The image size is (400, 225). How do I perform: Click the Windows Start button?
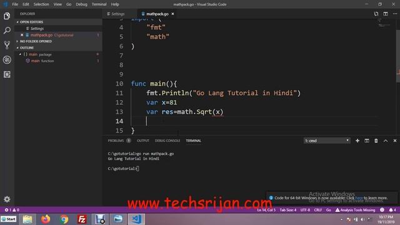(9, 219)
